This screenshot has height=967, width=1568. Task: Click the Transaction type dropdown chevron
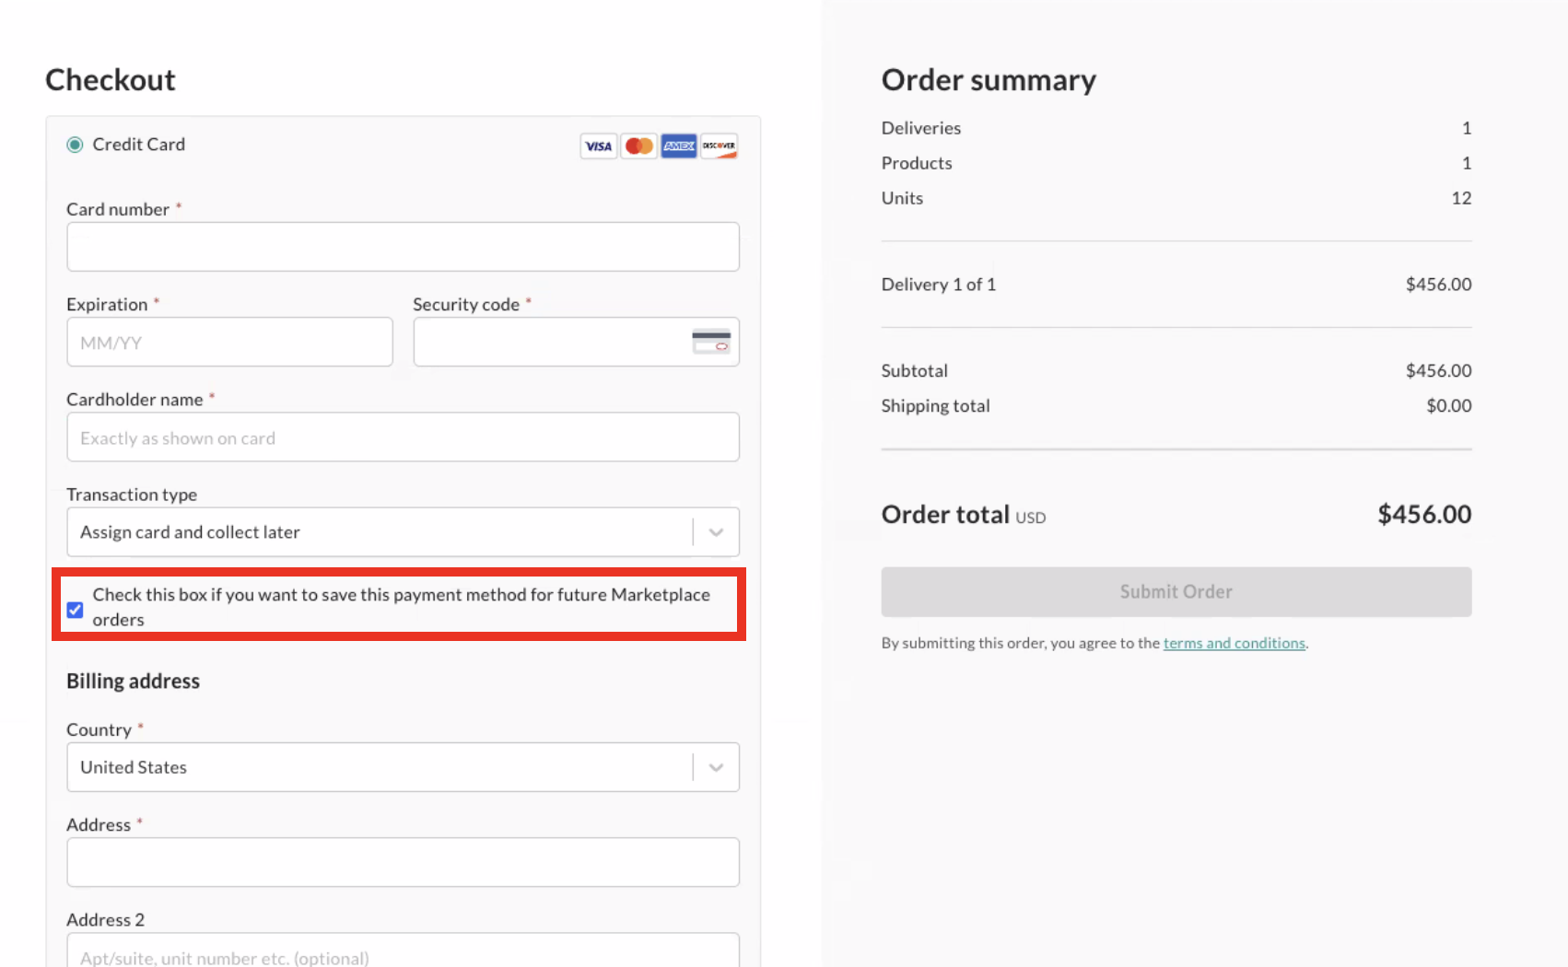(x=716, y=531)
